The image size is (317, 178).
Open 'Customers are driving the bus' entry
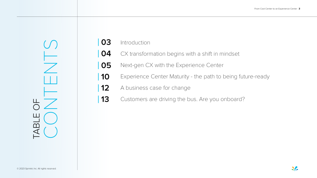tap(183, 99)
